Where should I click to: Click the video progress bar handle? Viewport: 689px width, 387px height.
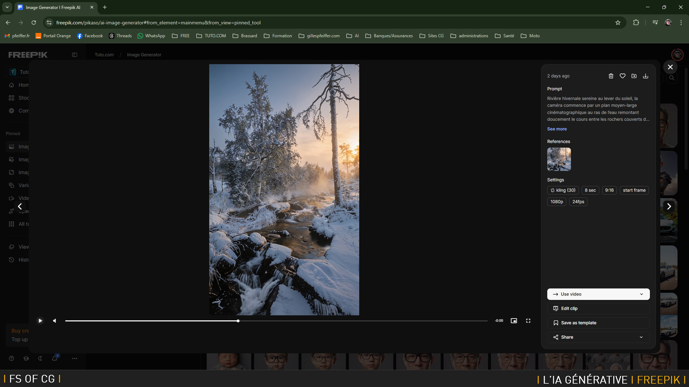click(x=238, y=321)
